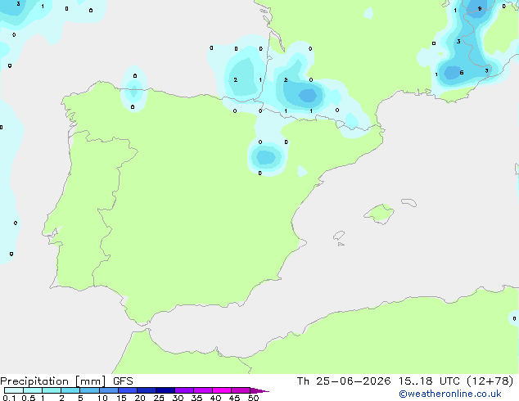Screen dimensions: 519x401
Task: Click the Mallorca island on the map
Action: [379, 214]
